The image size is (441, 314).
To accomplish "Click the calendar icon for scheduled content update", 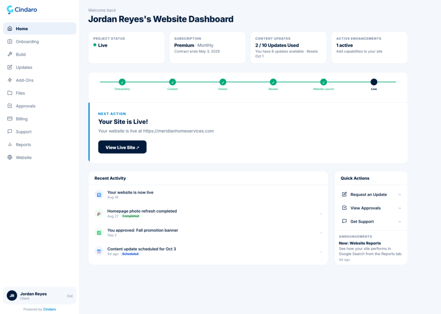I will [x=99, y=251].
